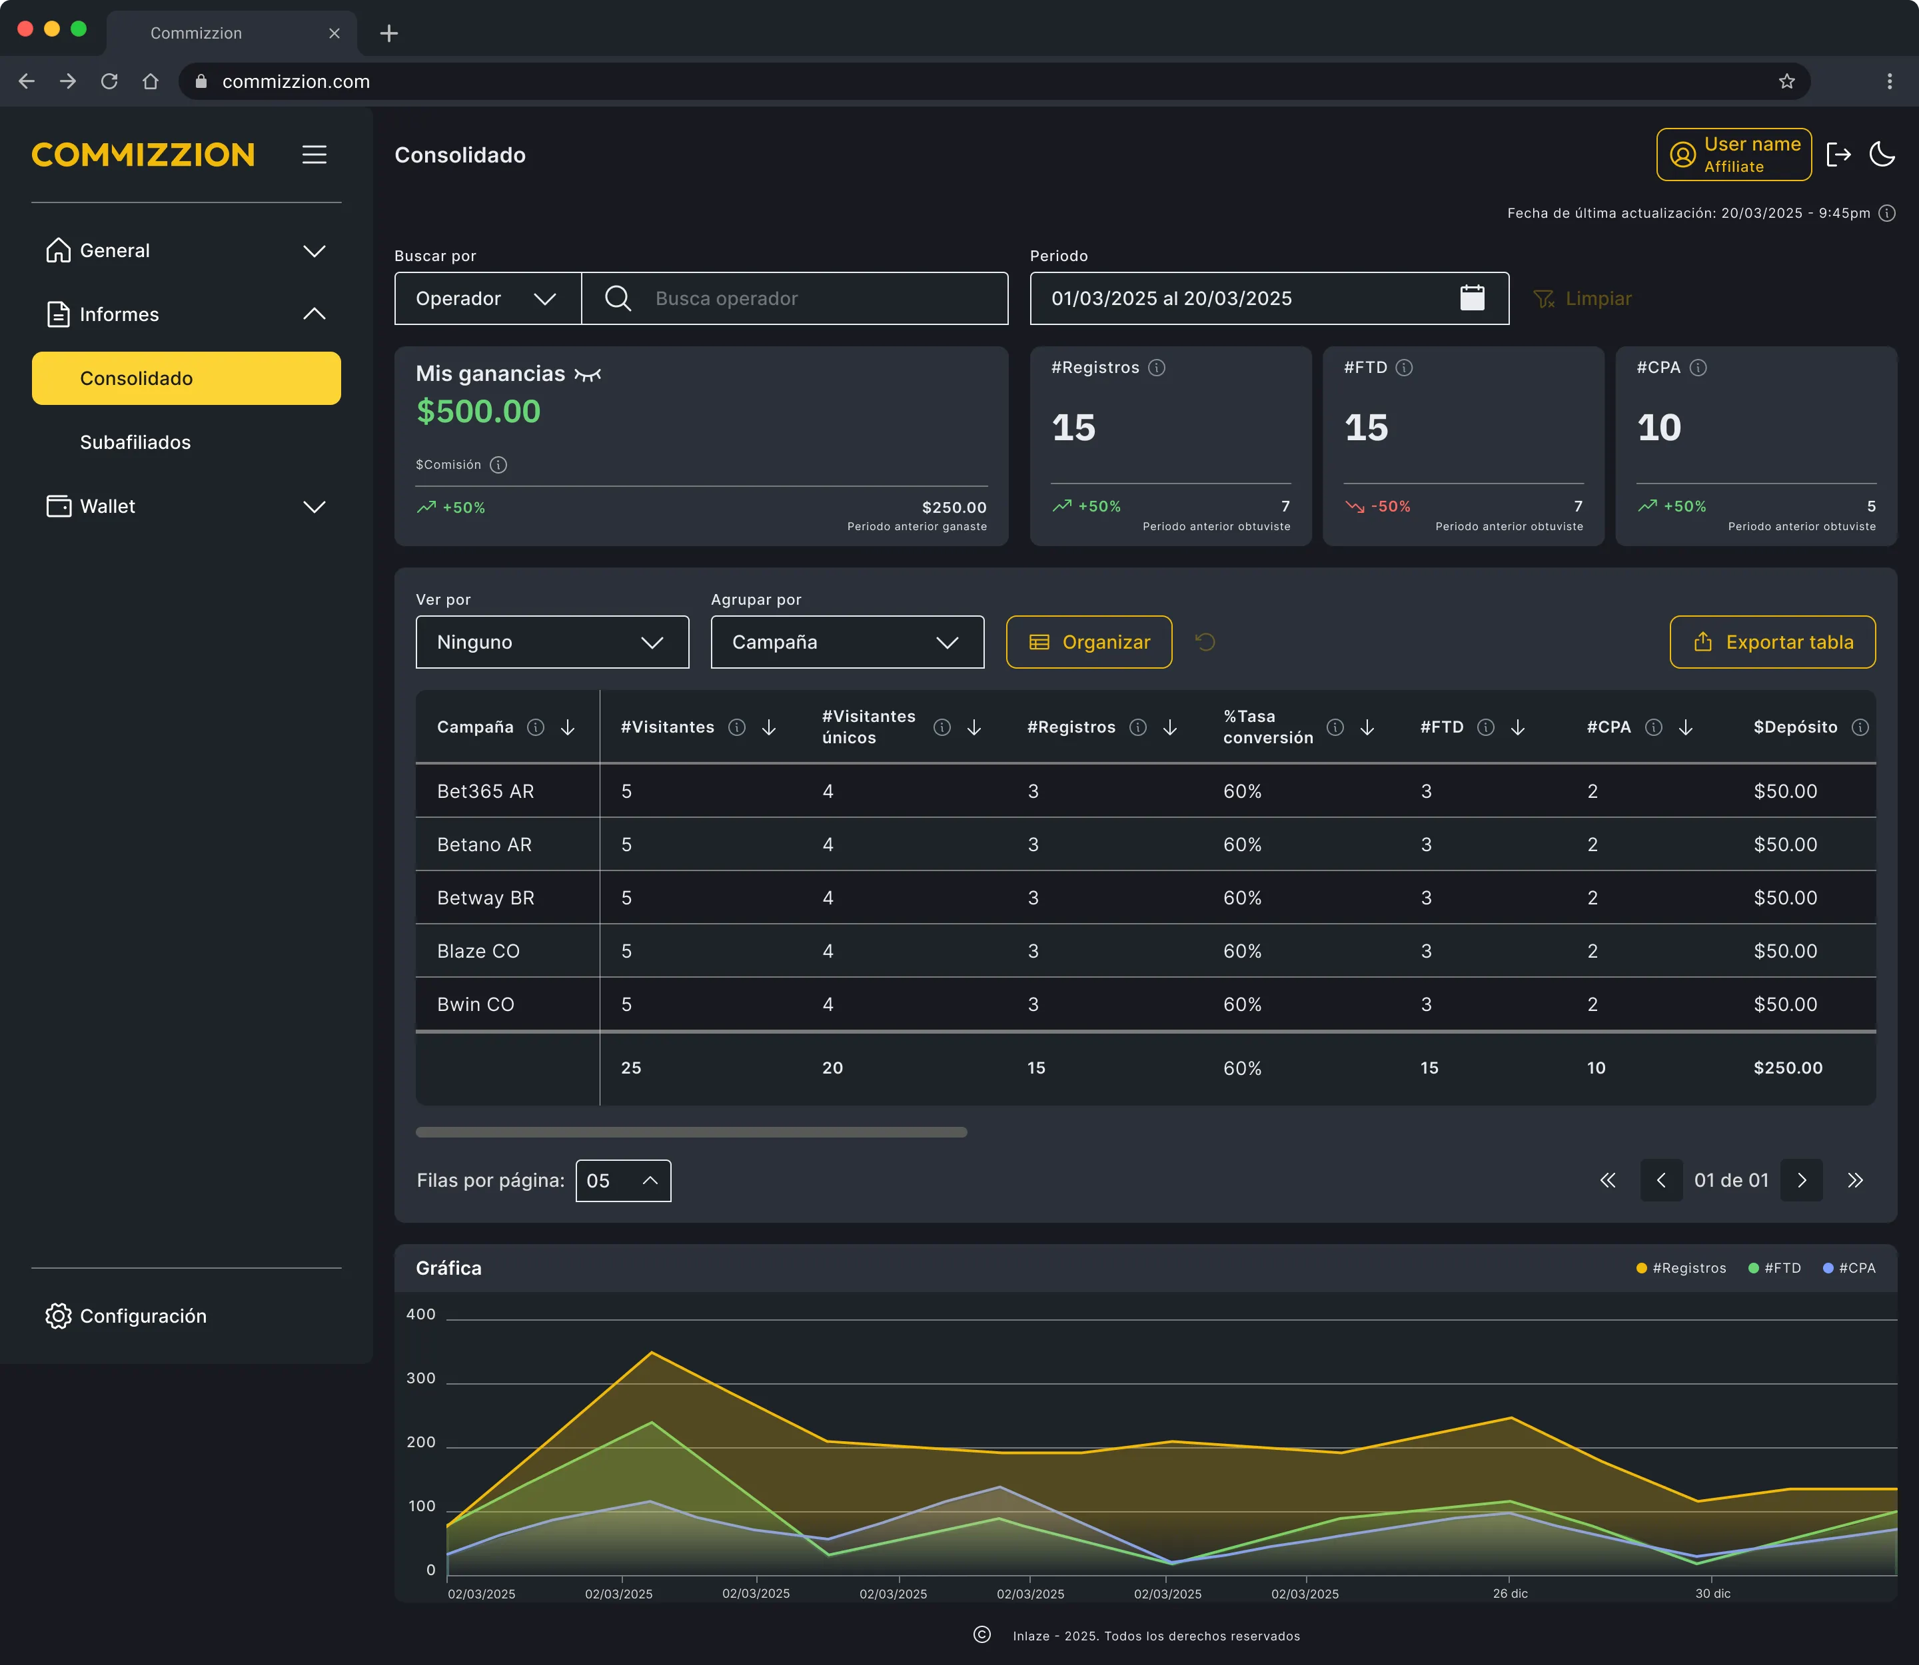
Task: Toggle dark mode with moon icon
Action: [x=1882, y=155]
